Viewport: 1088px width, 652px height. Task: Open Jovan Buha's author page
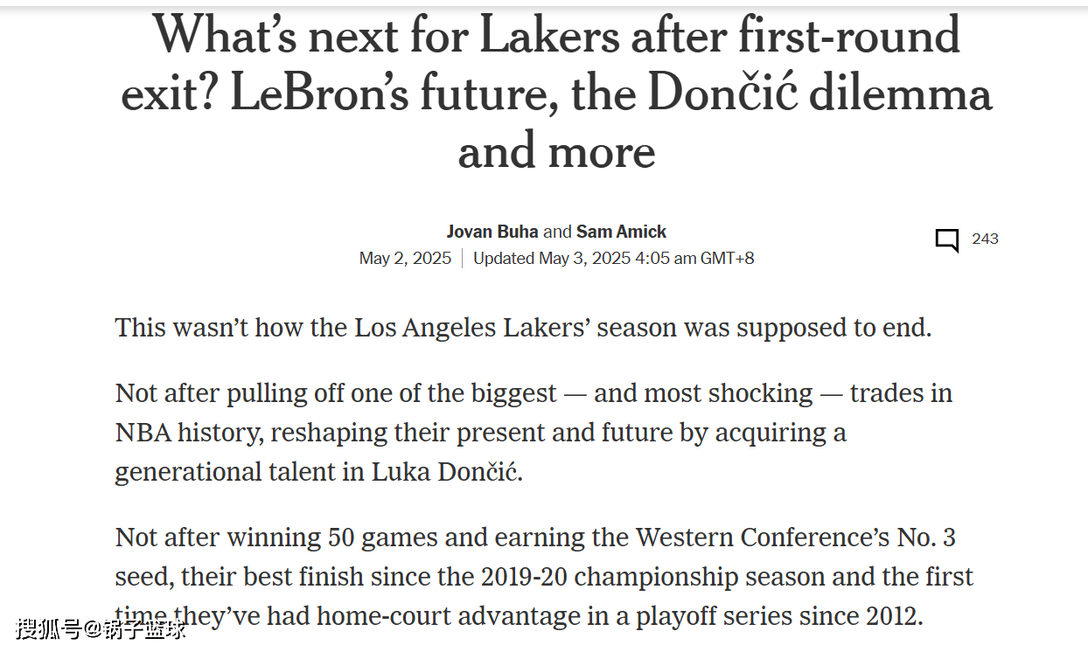coord(492,232)
